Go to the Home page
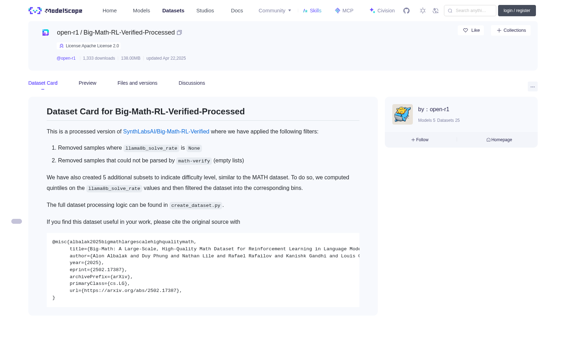This screenshot has height=353, width=566. pyautogui.click(x=110, y=11)
